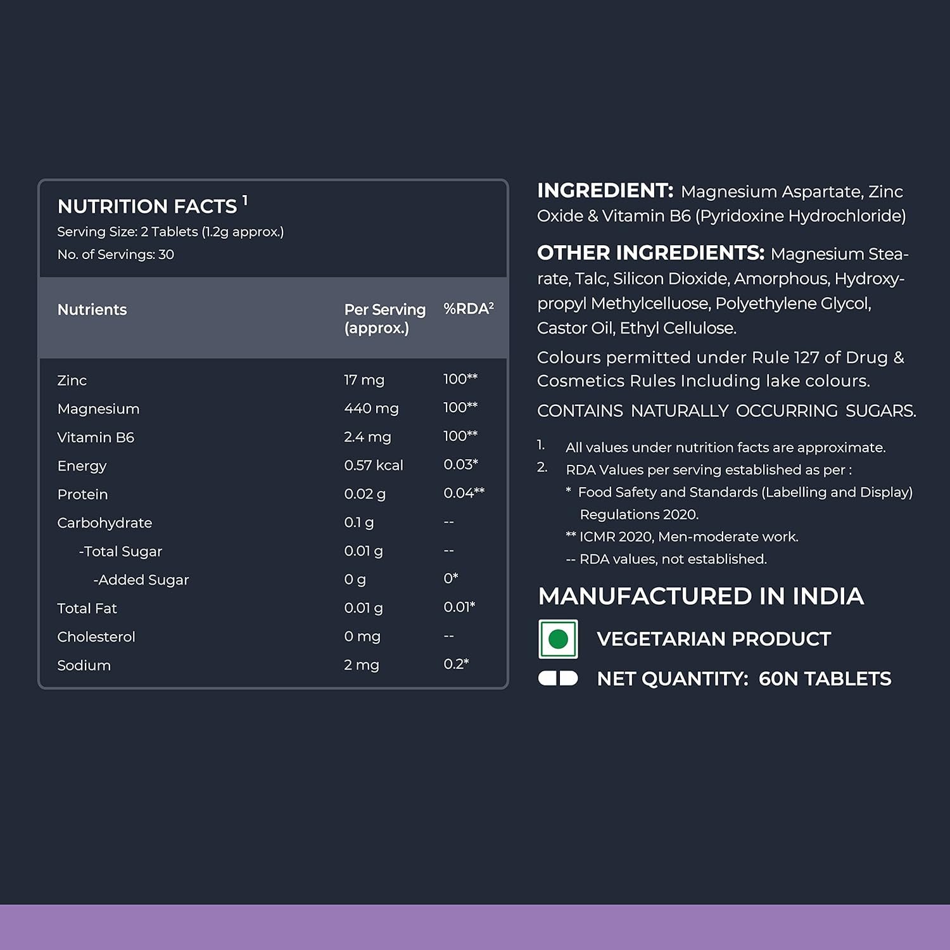The height and width of the screenshot is (950, 950).
Task: Select the Vitamin B6 row label
Action: click(x=96, y=438)
